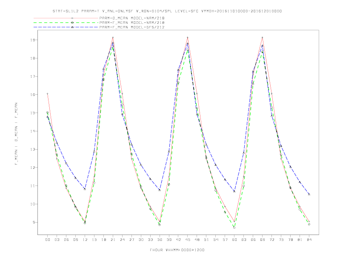The image size is (337, 261).
Task: Click x-axis tick label 33
Action: [150, 240]
